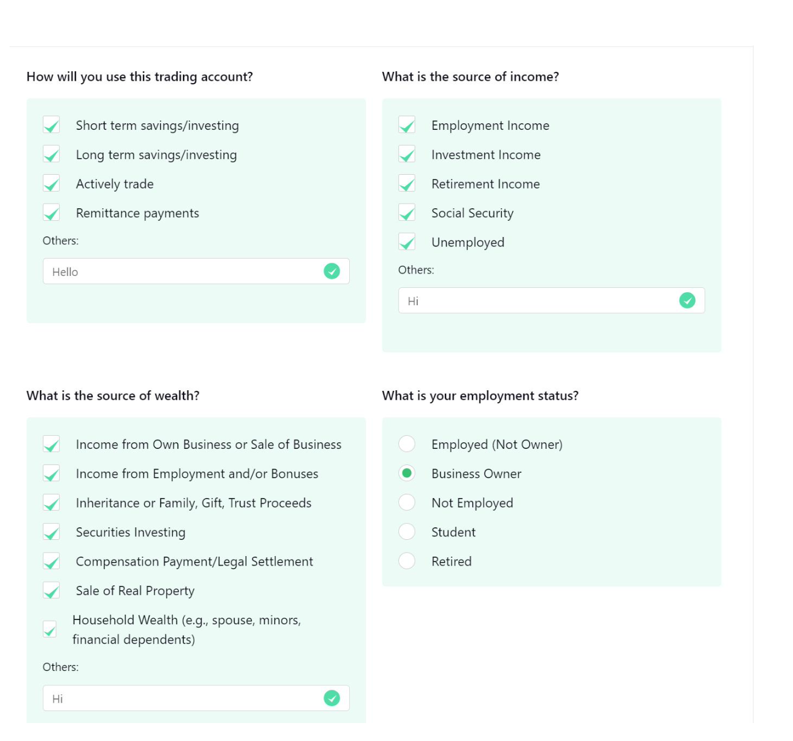Choose Retired employment status

(407, 561)
